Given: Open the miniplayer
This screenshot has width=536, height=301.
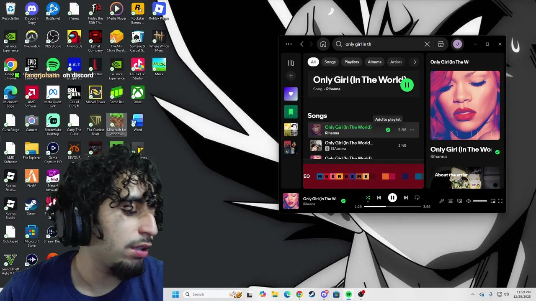Looking at the screenshot, I should 493,201.
